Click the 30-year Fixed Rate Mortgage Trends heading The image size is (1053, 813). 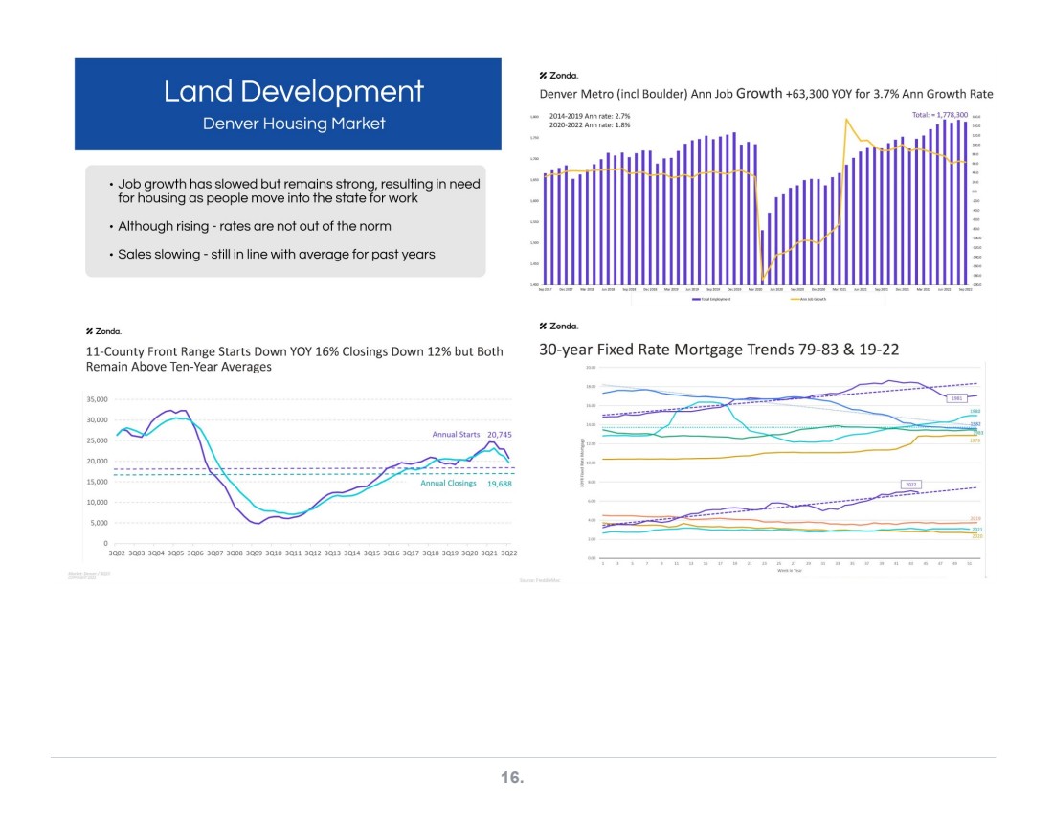tap(719, 350)
